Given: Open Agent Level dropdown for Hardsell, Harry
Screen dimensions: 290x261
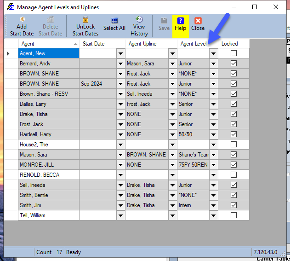Looking at the screenshot, I should (213, 134).
